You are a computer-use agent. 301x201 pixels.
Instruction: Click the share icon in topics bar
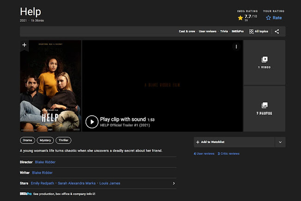(x=276, y=31)
